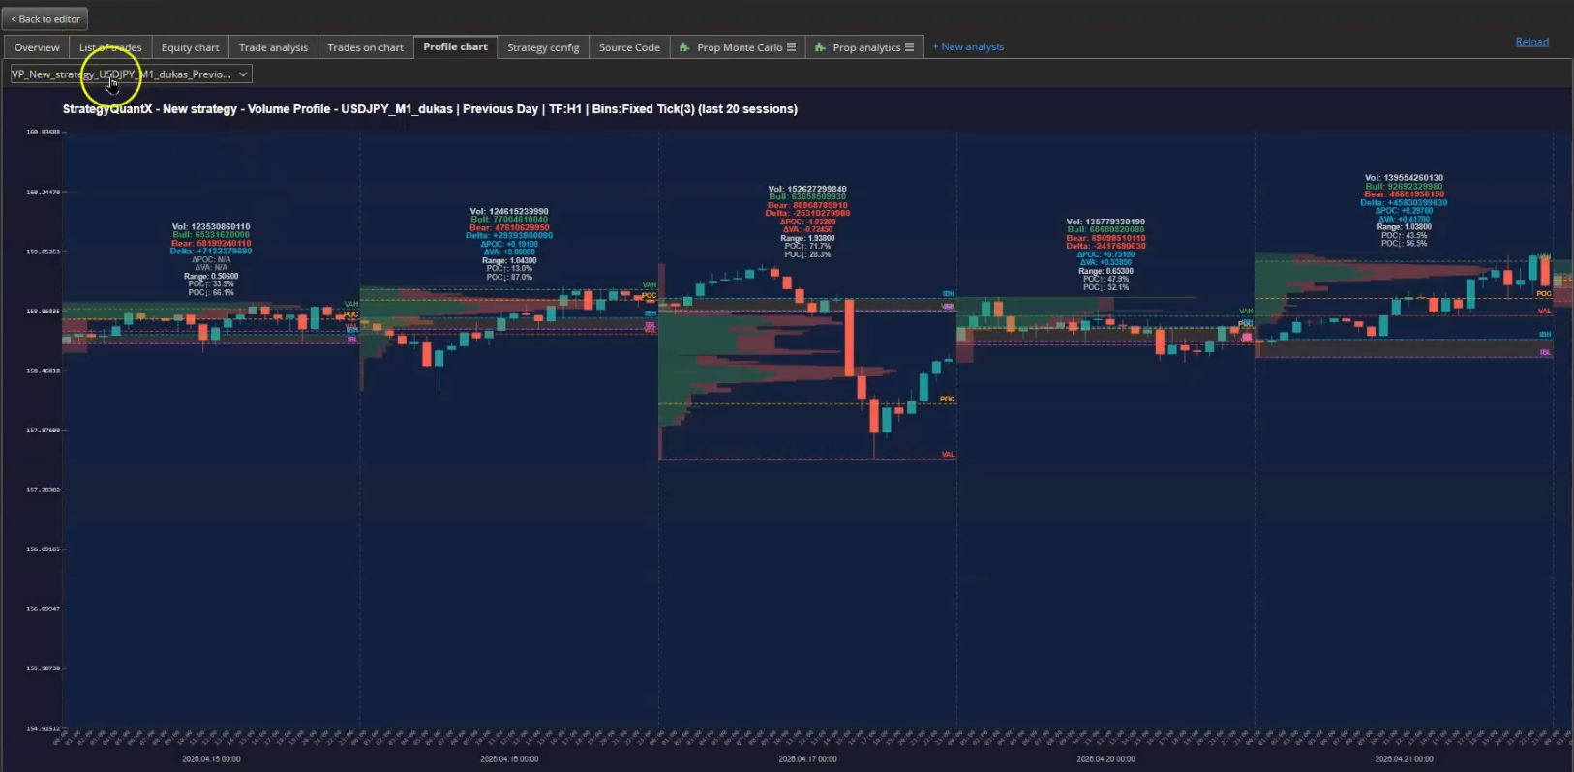
Task: Click the Vol: 123530860110 stats label
Action: [211, 227]
